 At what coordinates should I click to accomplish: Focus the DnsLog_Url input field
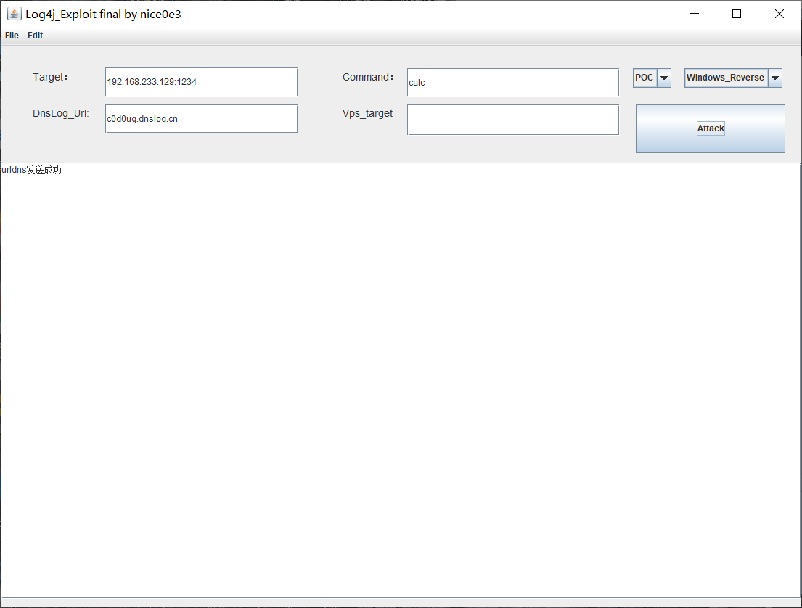pyautogui.click(x=201, y=119)
